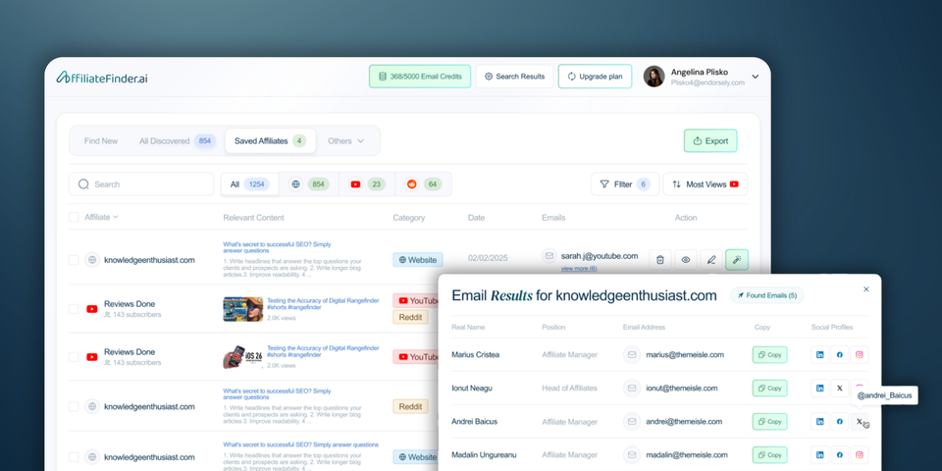Copy ionut@themeisle.com email
Viewport: 942px width, 471px height.
coord(769,389)
